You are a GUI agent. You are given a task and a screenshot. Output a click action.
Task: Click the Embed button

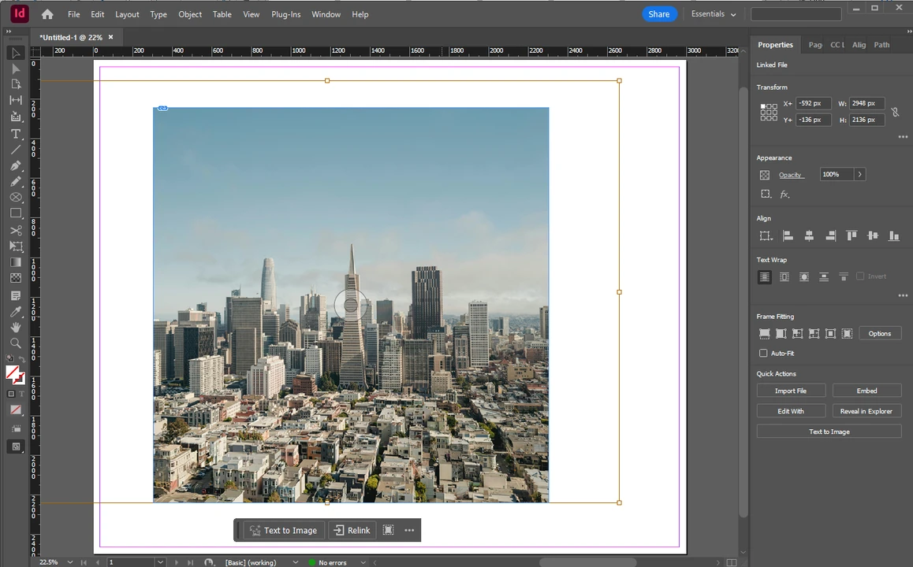(866, 391)
